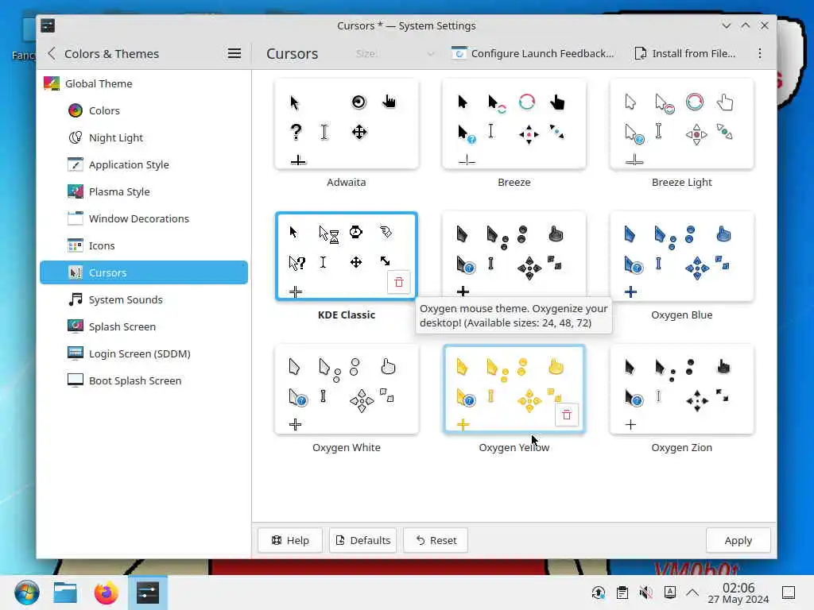Select the Breeze cursor theme
This screenshot has width=814, height=610.
click(514, 124)
